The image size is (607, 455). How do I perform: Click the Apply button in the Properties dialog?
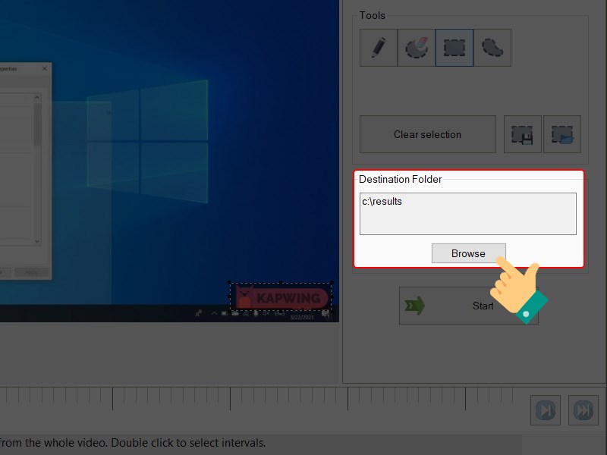[30, 271]
